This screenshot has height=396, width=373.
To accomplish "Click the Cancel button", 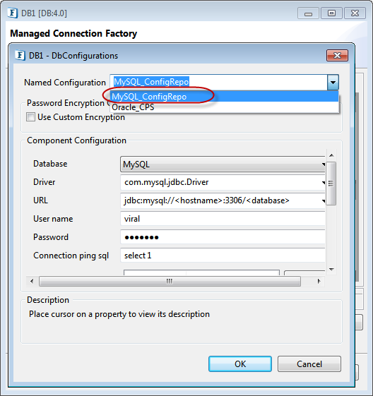I will tap(309, 364).
